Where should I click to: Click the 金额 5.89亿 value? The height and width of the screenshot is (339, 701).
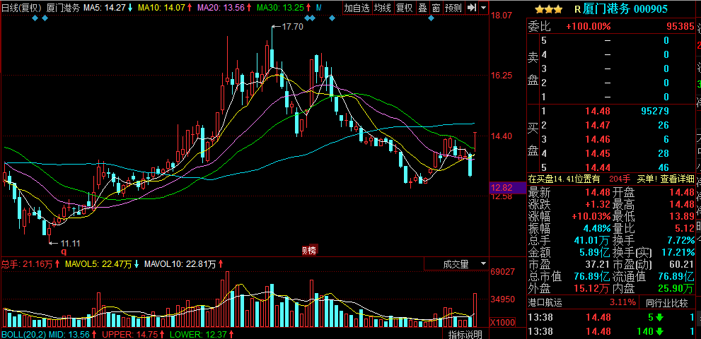pyautogui.click(x=595, y=252)
